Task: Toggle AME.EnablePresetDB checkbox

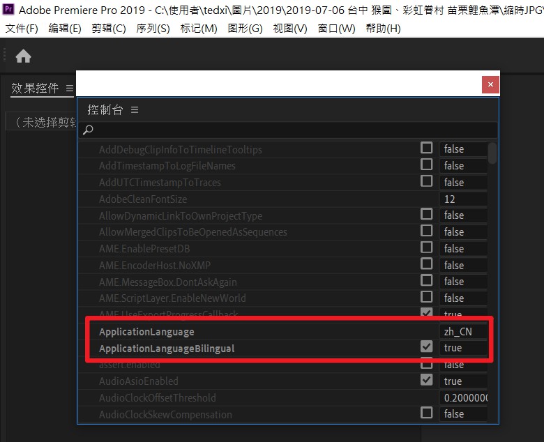Action: pyautogui.click(x=426, y=247)
